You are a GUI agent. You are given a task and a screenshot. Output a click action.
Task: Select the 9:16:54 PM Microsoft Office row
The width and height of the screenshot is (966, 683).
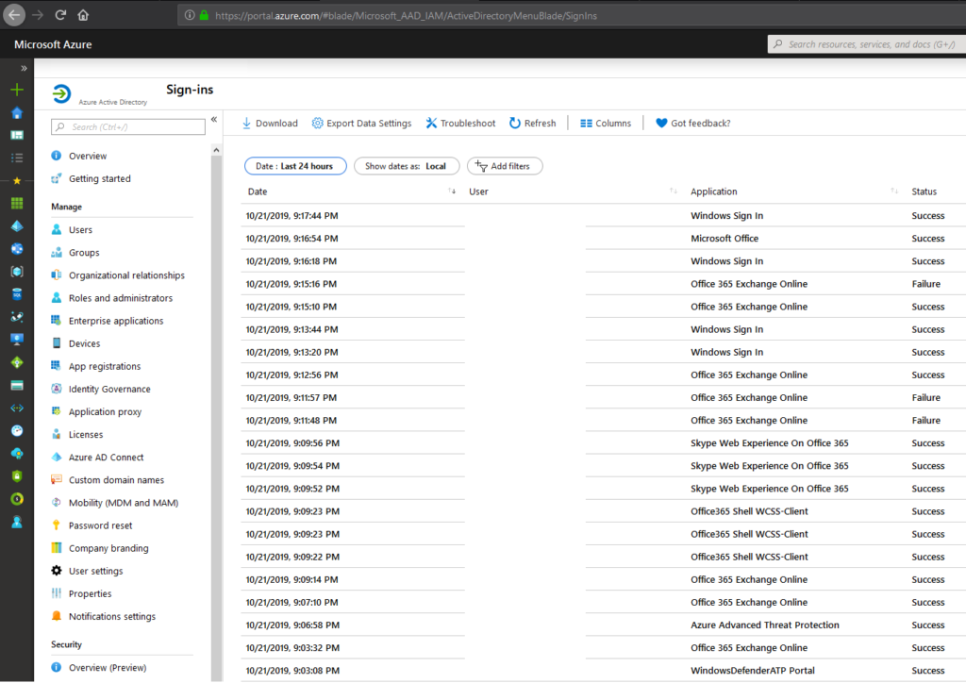pos(603,239)
